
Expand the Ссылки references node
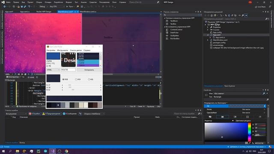point(208,30)
